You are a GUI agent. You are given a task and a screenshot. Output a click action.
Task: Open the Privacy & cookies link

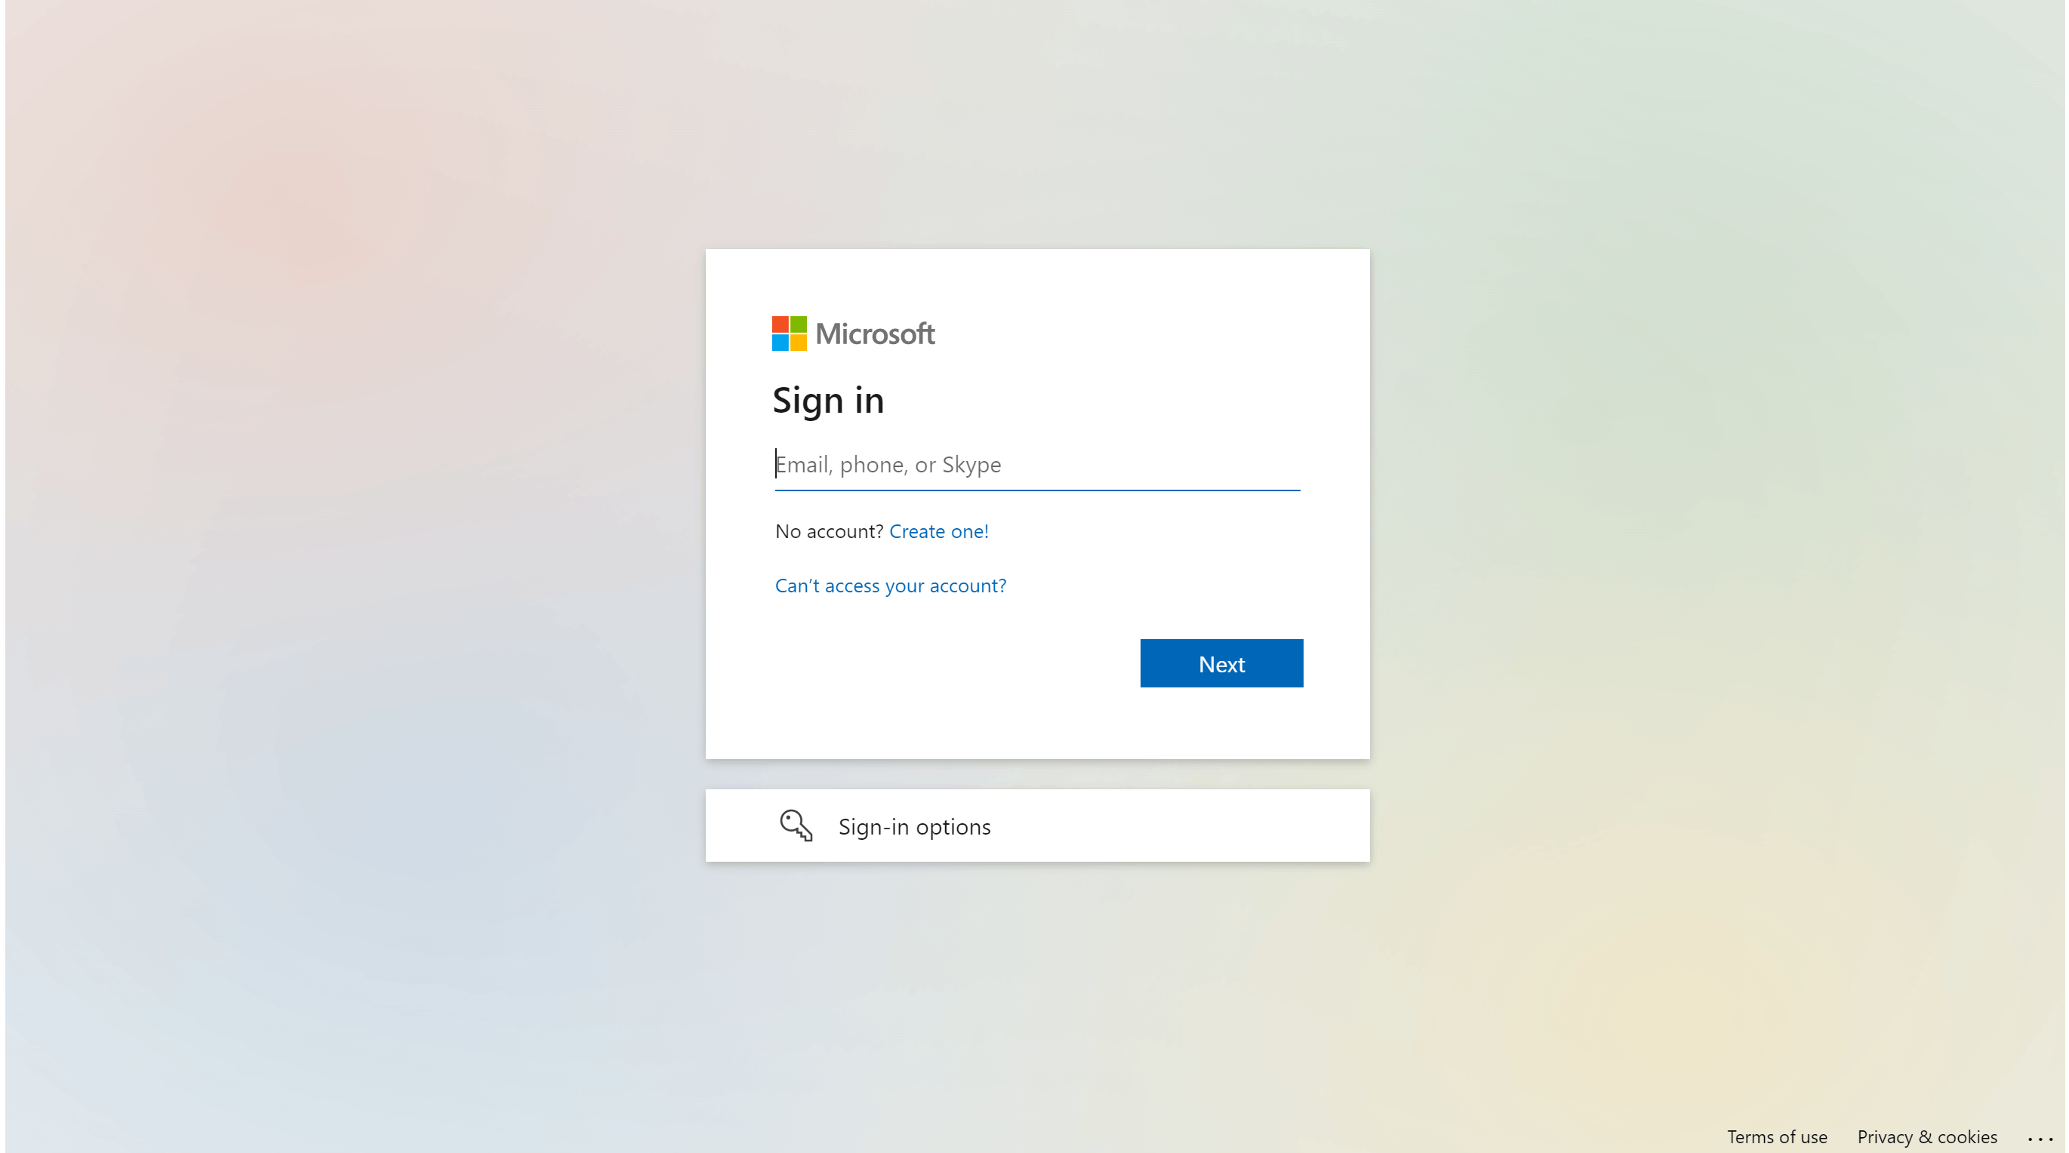pos(1926,1137)
